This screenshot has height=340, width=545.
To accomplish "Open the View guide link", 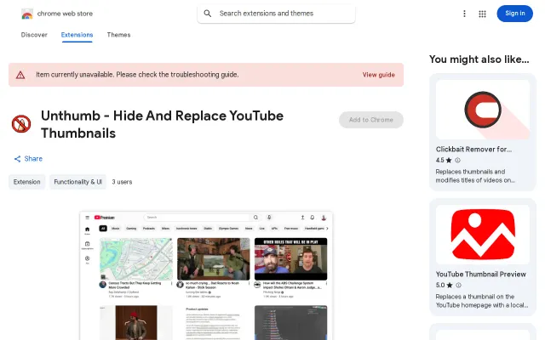I will coord(378,75).
